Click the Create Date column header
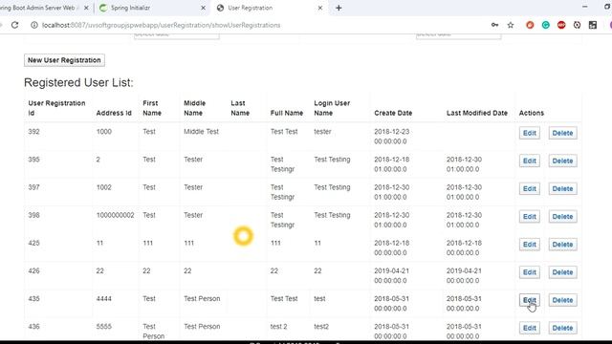Viewport: 612px width, 344px height. pos(393,113)
